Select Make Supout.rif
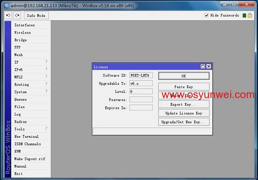258x180 pixels. (x=31, y=159)
